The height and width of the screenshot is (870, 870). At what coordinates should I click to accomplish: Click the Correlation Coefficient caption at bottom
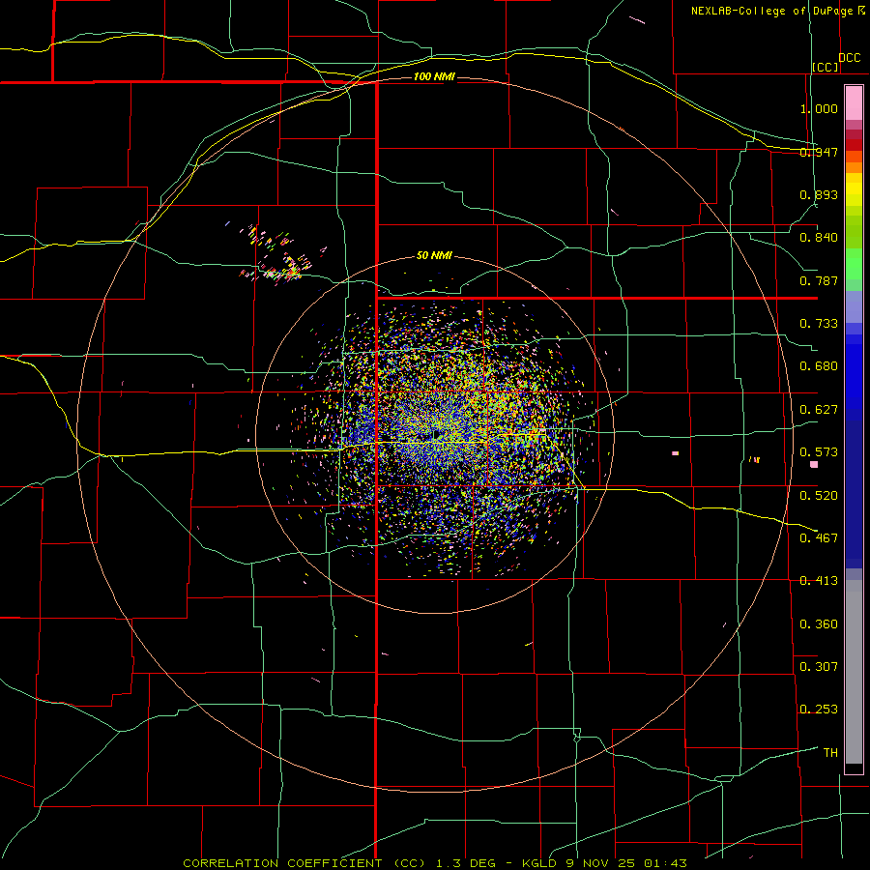coord(436,863)
